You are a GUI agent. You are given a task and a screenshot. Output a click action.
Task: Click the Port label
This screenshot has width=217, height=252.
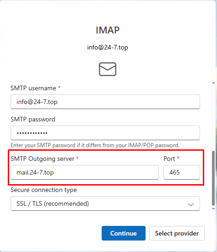(169, 159)
